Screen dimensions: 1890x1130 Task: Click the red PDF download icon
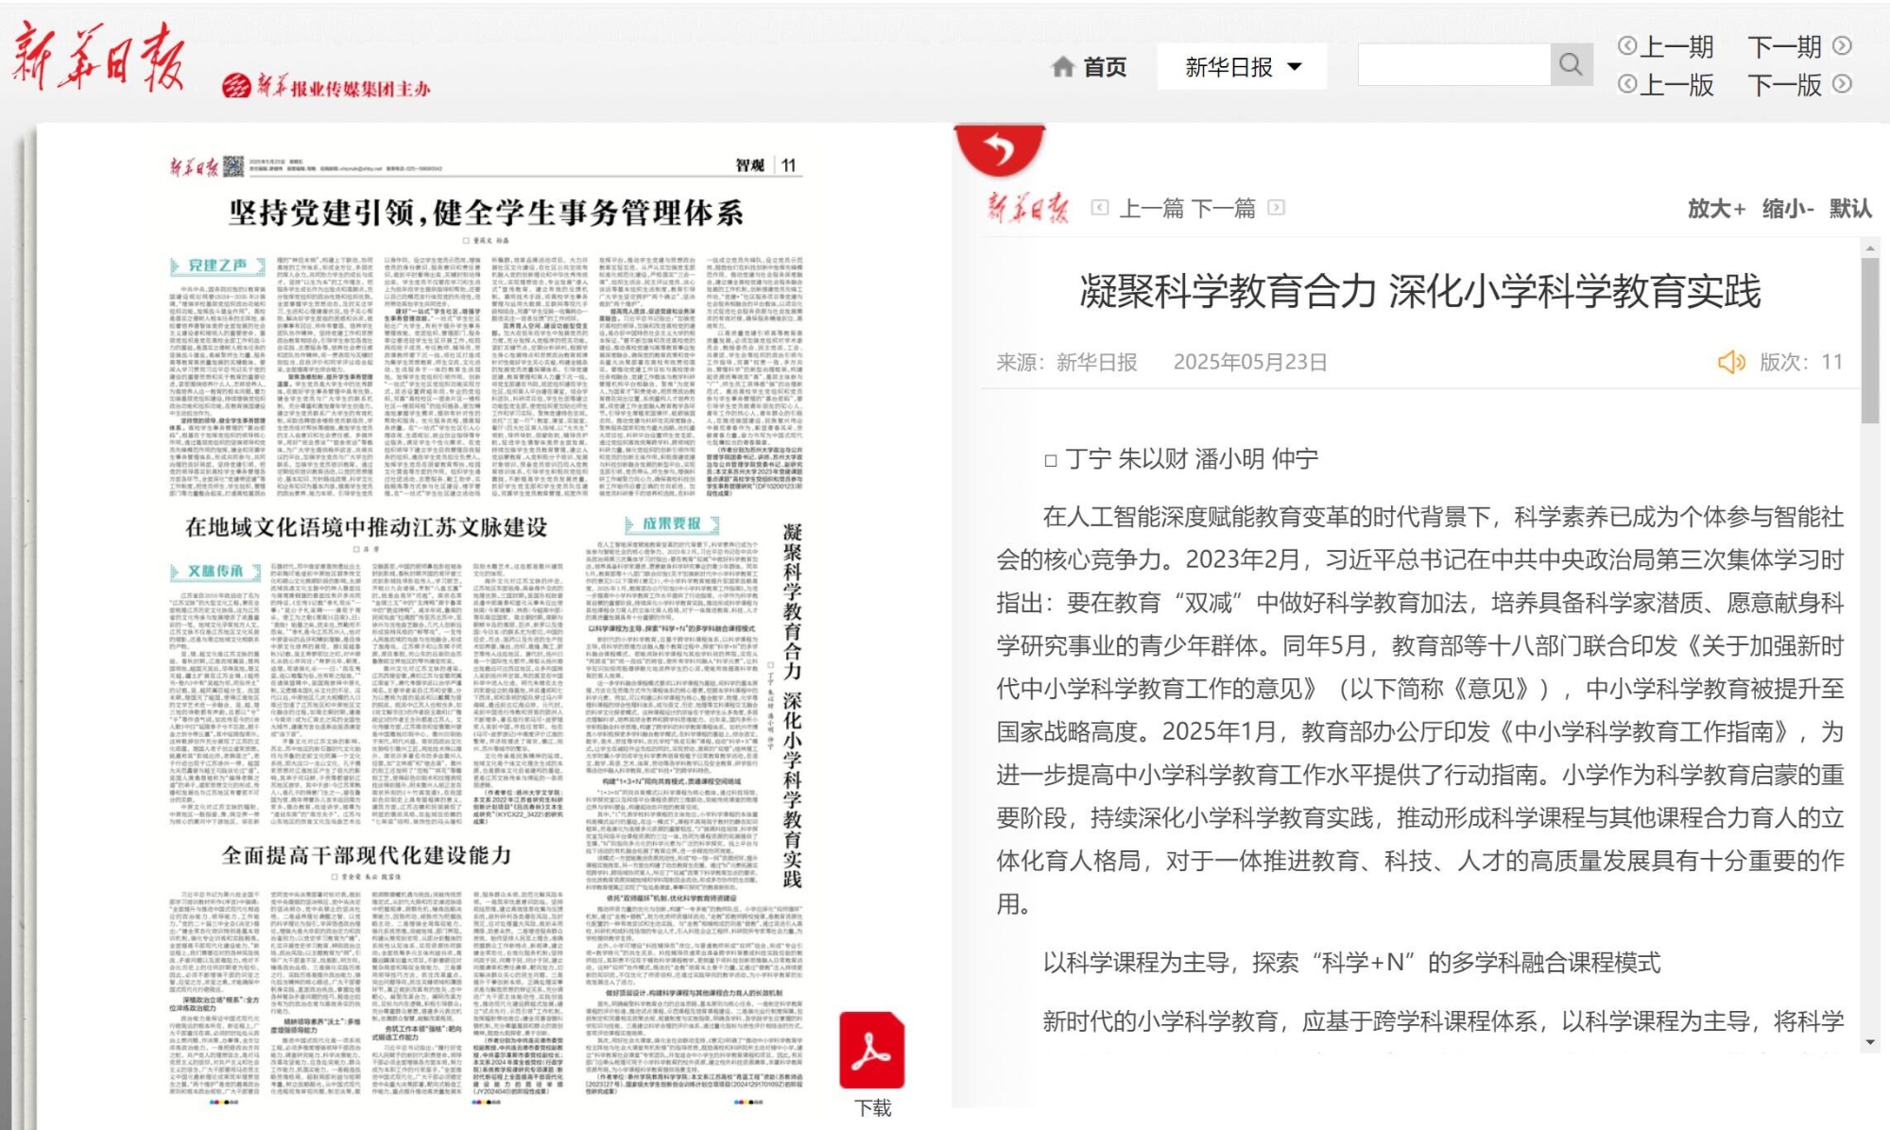(871, 1051)
